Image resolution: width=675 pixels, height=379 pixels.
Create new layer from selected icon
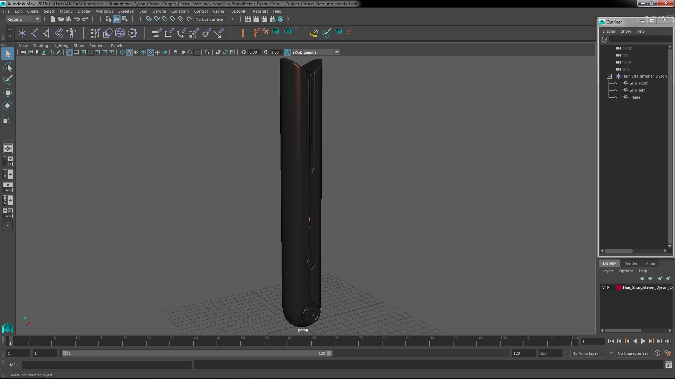click(x=668, y=278)
